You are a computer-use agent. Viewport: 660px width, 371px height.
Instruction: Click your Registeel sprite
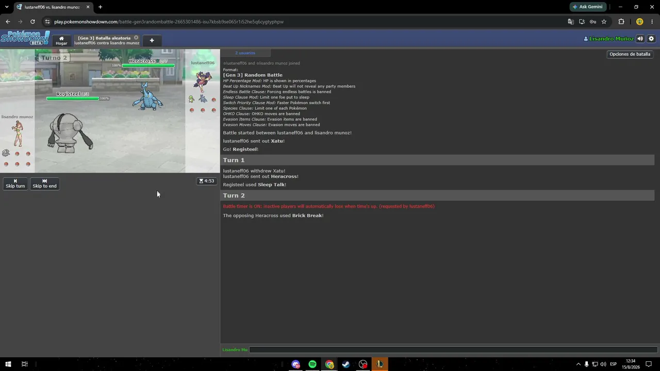click(x=70, y=133)
